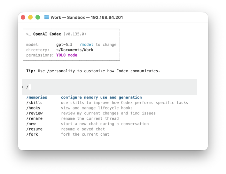Image resolution: width=226 pixels, height=174 pixels.
Task: Click the folder icon in the title bar
Action: 47,17
